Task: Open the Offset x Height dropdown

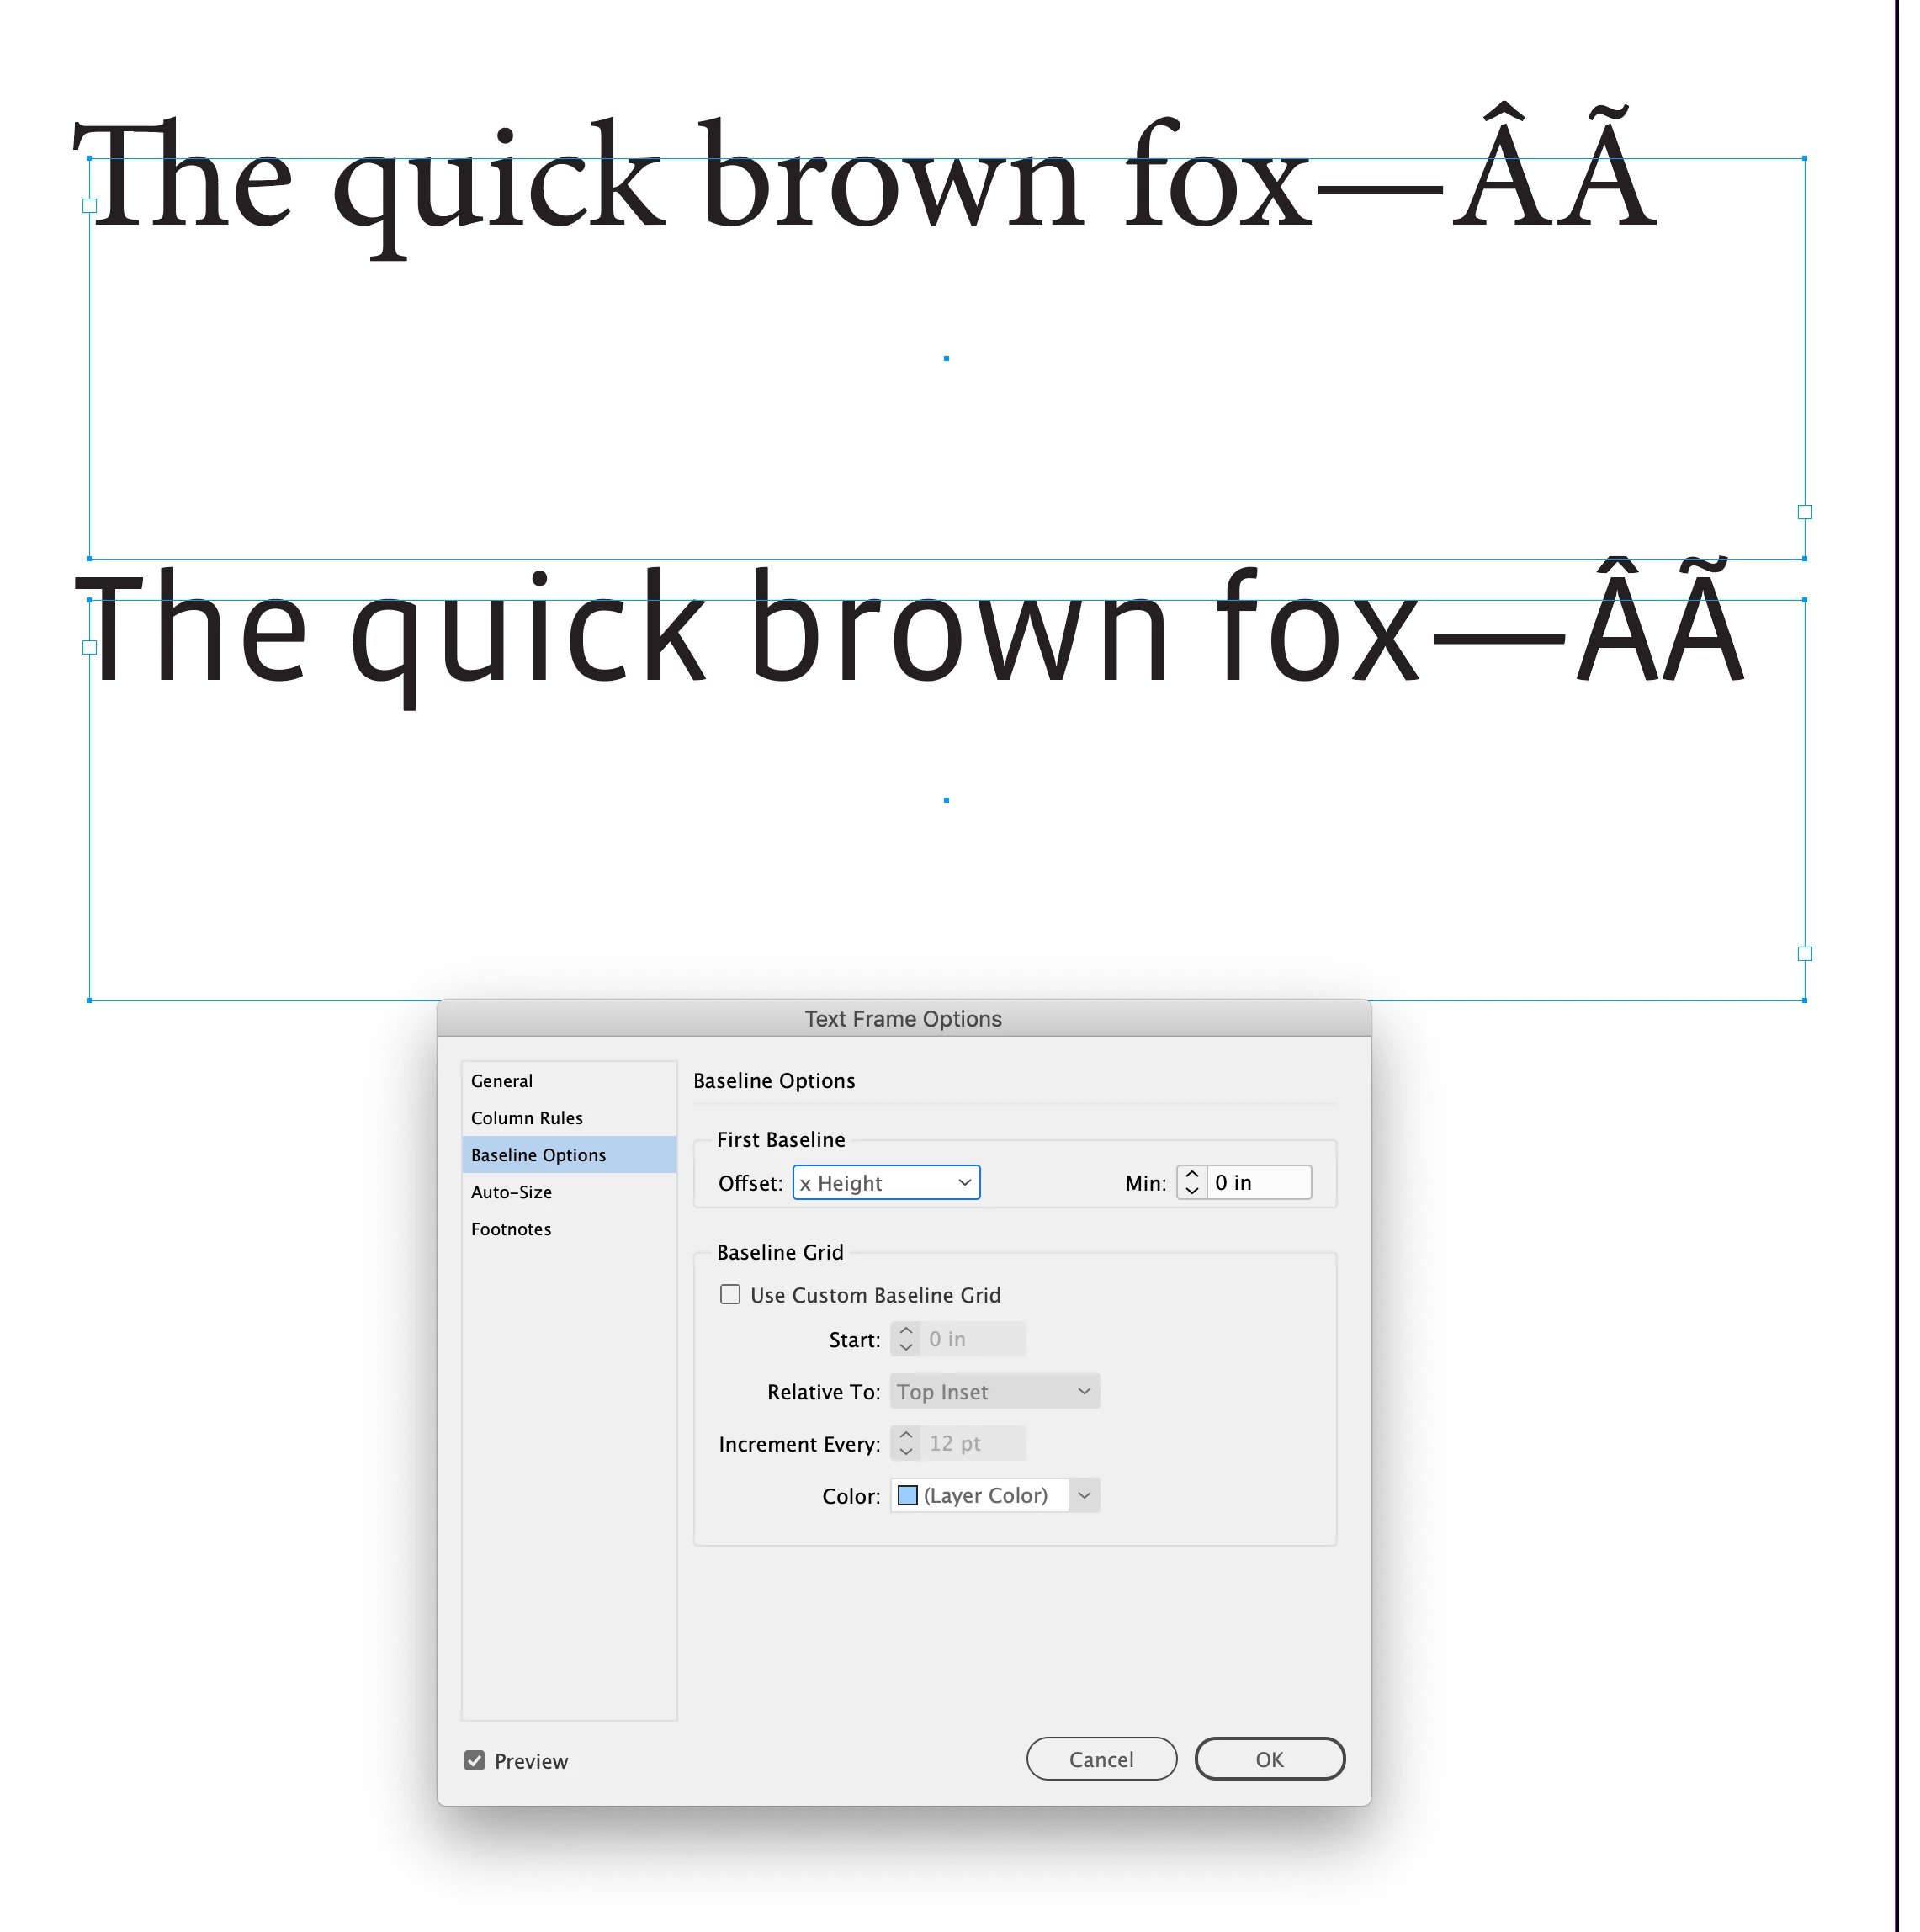Action: point(886,1183)
